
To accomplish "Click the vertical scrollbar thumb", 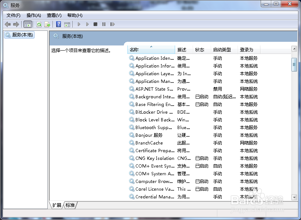I will tap(294, 65).
